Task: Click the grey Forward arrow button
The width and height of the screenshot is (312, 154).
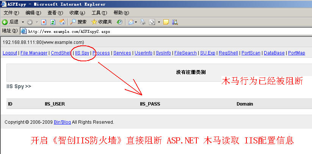Action: tap(30, 22)
